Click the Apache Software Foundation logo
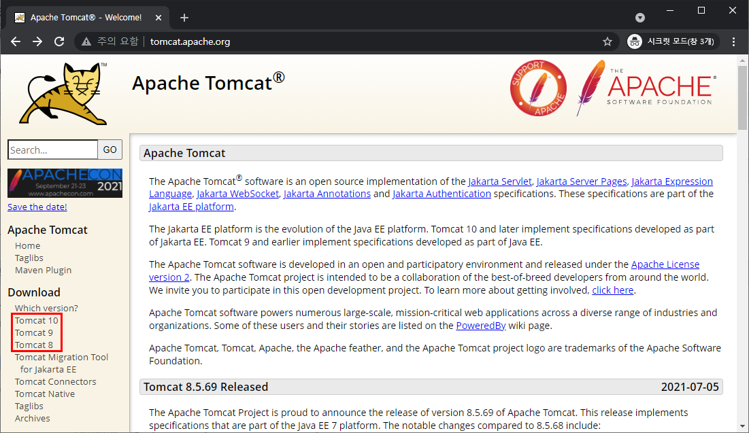This screenshot has width=749, height=433. click(646, 88)
